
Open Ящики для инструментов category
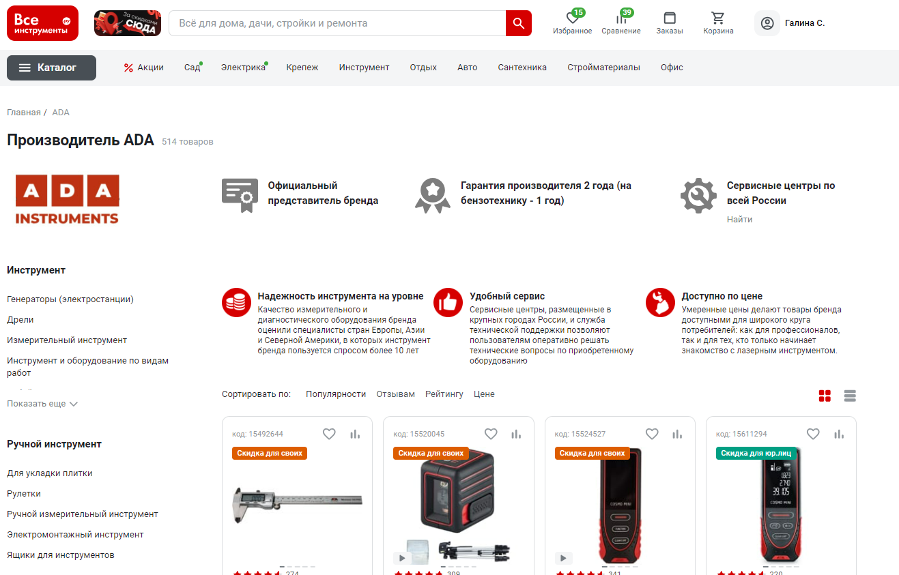click(x=61, y=555)
